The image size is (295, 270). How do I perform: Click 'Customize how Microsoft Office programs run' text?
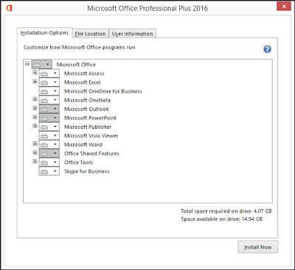click(x=79, y=47)
